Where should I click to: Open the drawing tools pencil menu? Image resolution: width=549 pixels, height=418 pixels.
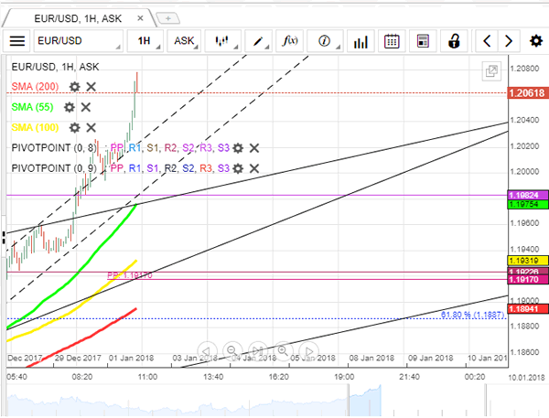pyautogui.click(x=259, y=41)
